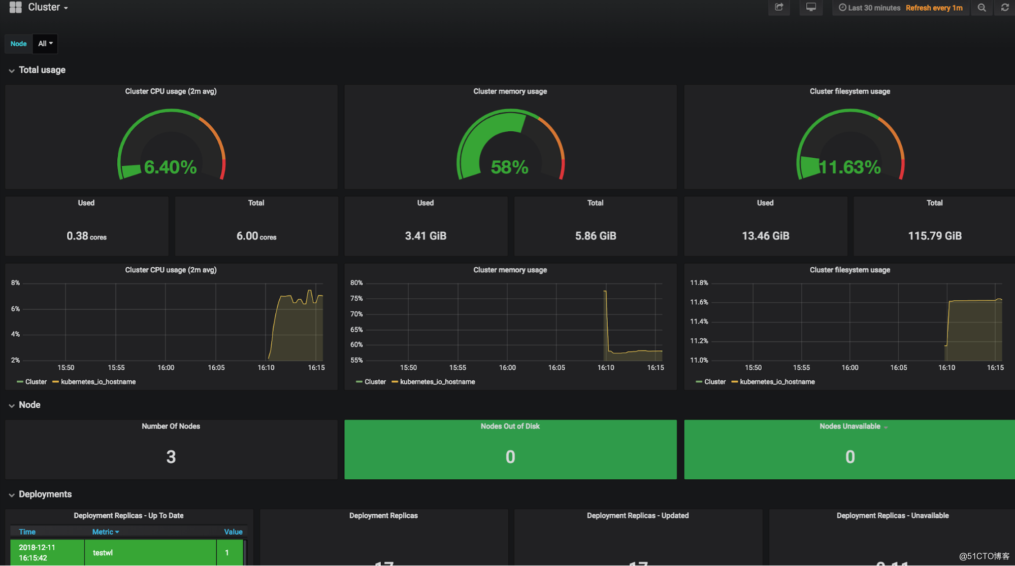Click the 2018-12-11 16:15:42 time cell
This screenshot has width=1015, height=566.
(47, 552)
